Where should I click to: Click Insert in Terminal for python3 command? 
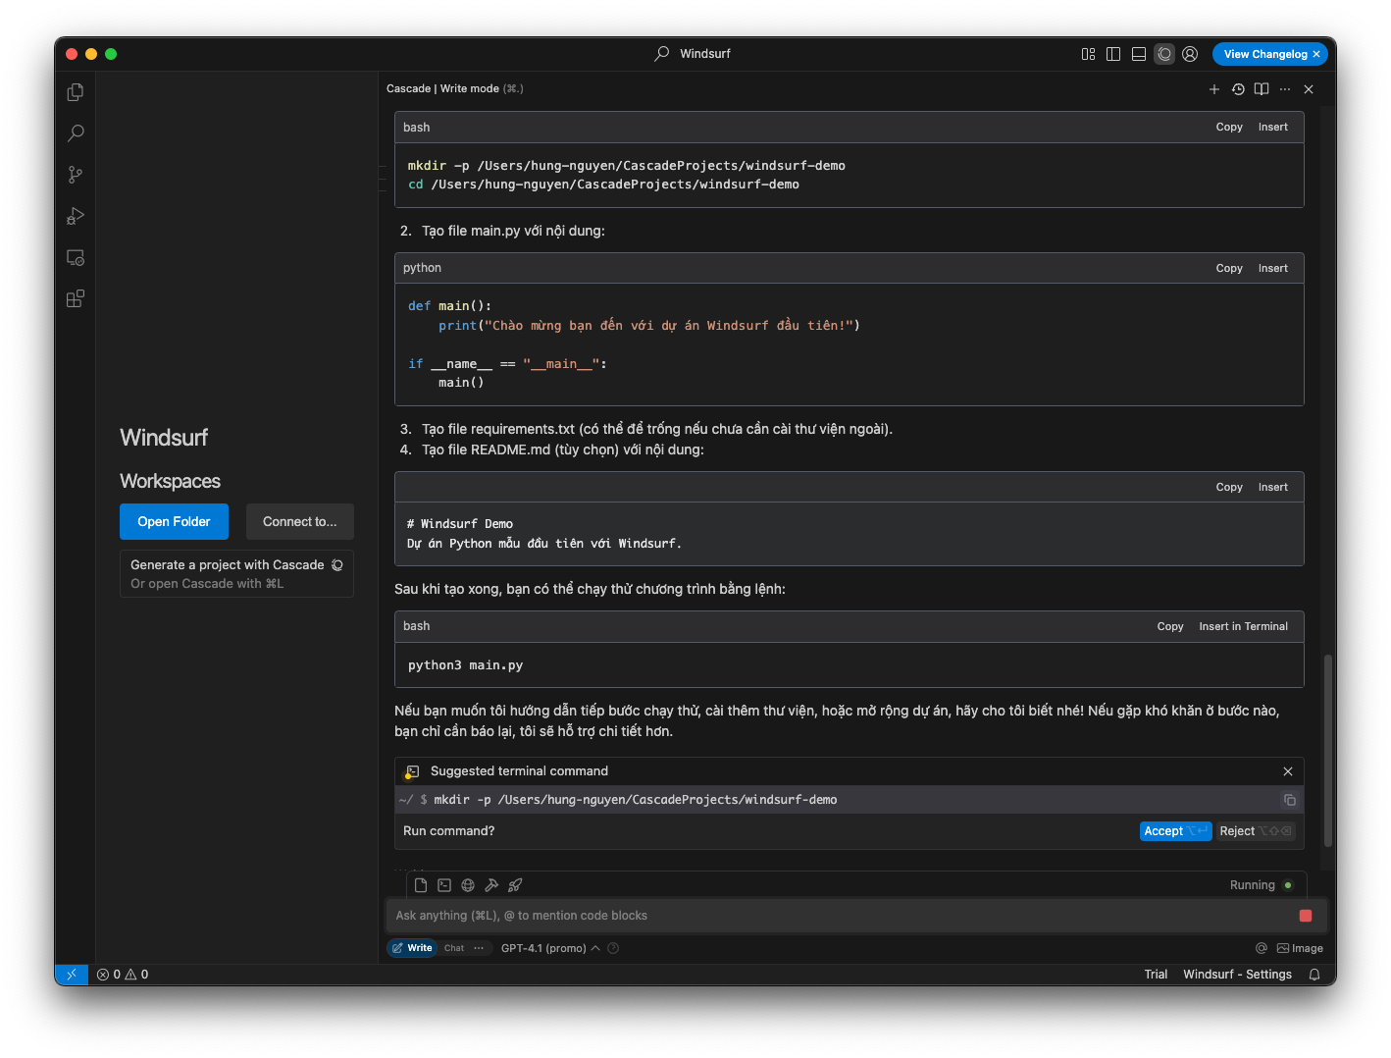1243,627
